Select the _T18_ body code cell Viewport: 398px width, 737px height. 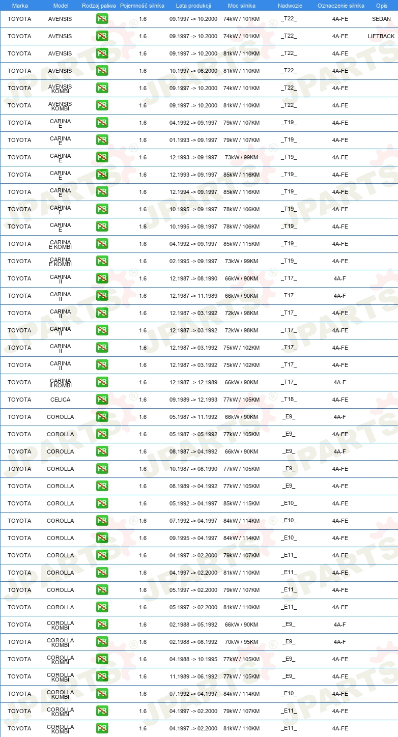point(289,400)
